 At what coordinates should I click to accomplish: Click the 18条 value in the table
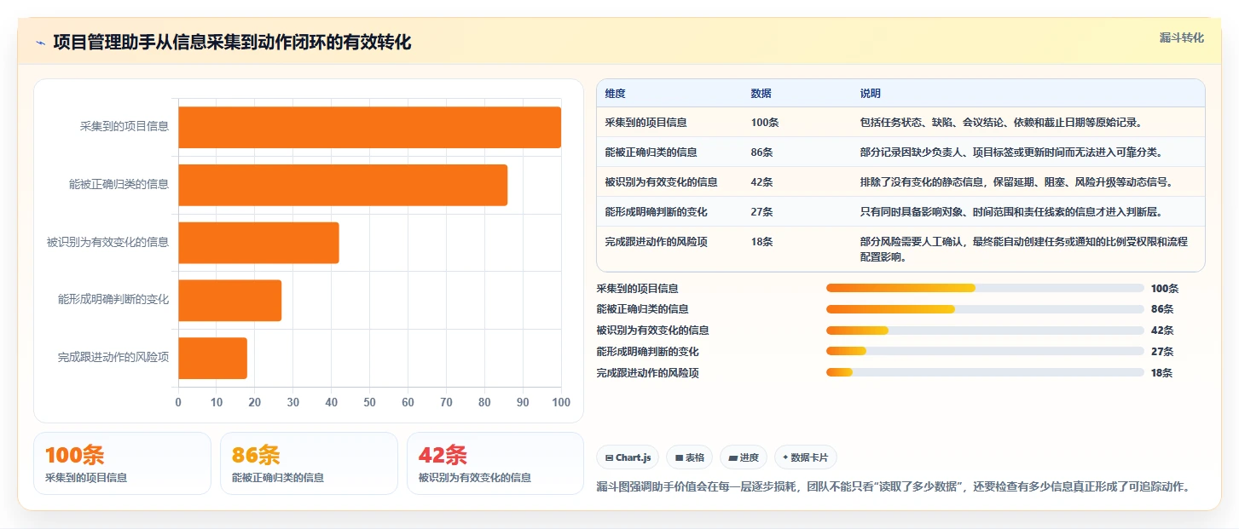coord(762,242)
